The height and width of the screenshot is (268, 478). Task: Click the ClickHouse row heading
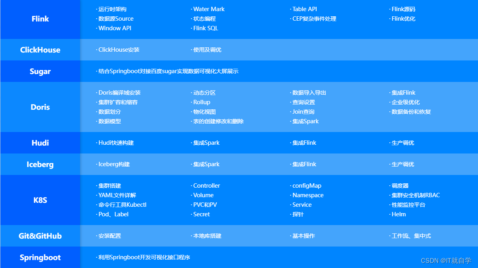[40, 50]
